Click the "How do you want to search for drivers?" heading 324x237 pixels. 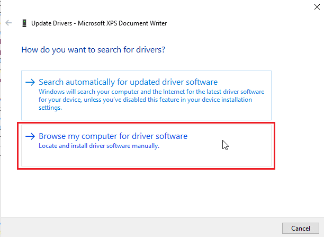93,50
